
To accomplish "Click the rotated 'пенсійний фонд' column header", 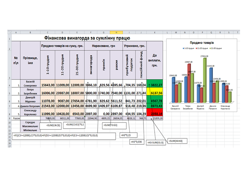I will tap(141, 65).
